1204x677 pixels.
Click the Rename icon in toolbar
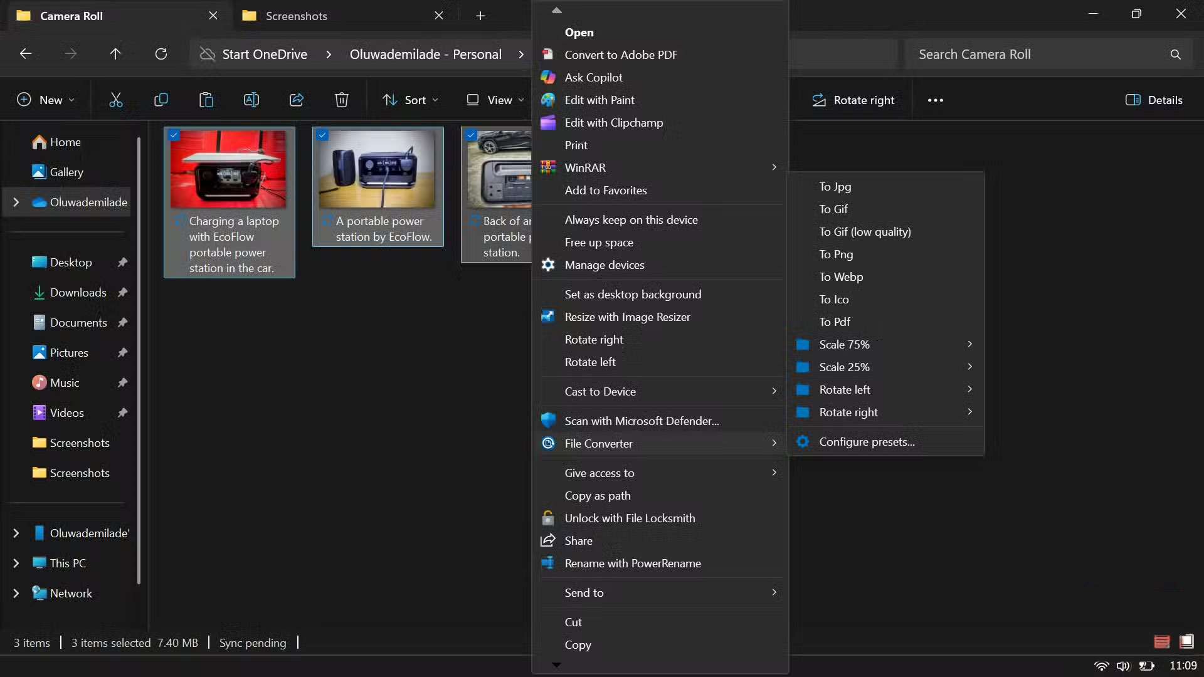click(251, 100)
